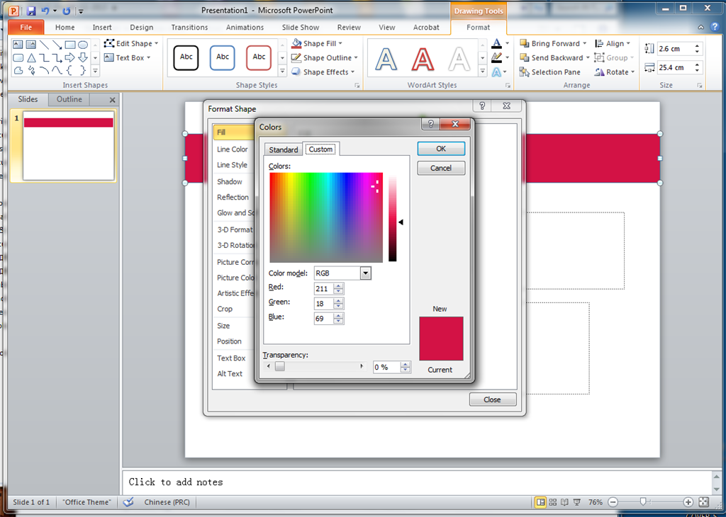The height and width of the screenshot is (517, 726).
Task: Click the Colors dialog help button
Action: tap(430, 124)
